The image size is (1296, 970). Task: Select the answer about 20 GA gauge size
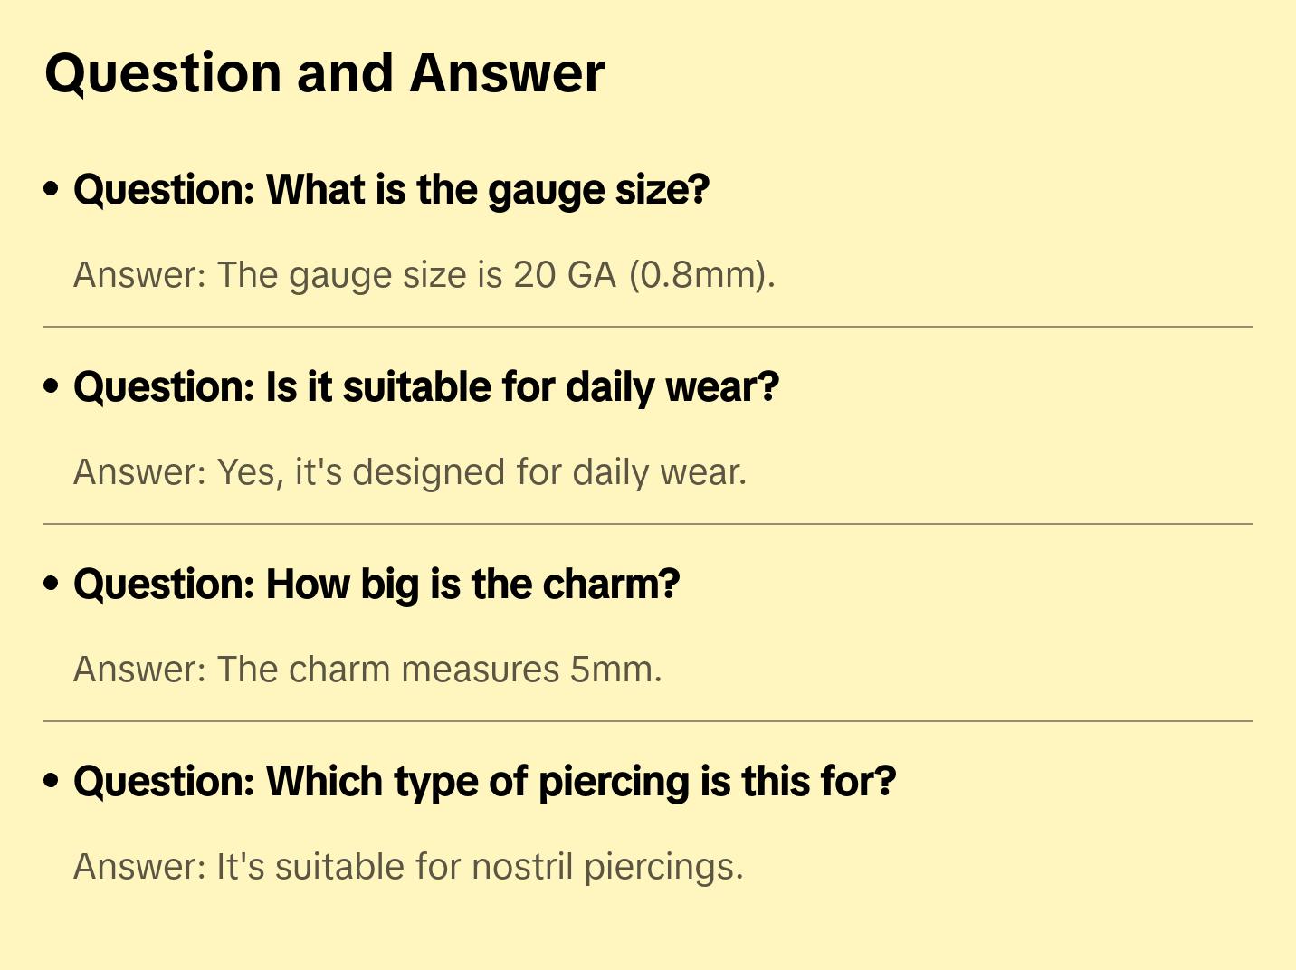click(x=424, y=274)
